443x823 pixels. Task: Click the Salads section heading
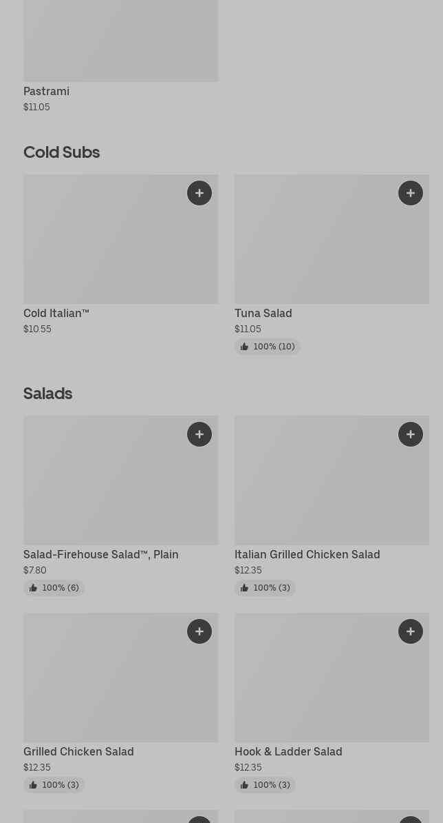click(48, 393)
